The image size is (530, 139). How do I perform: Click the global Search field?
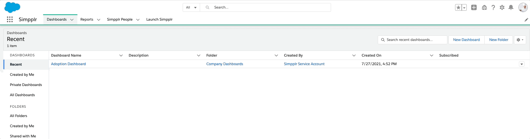(x=265, y=7)
